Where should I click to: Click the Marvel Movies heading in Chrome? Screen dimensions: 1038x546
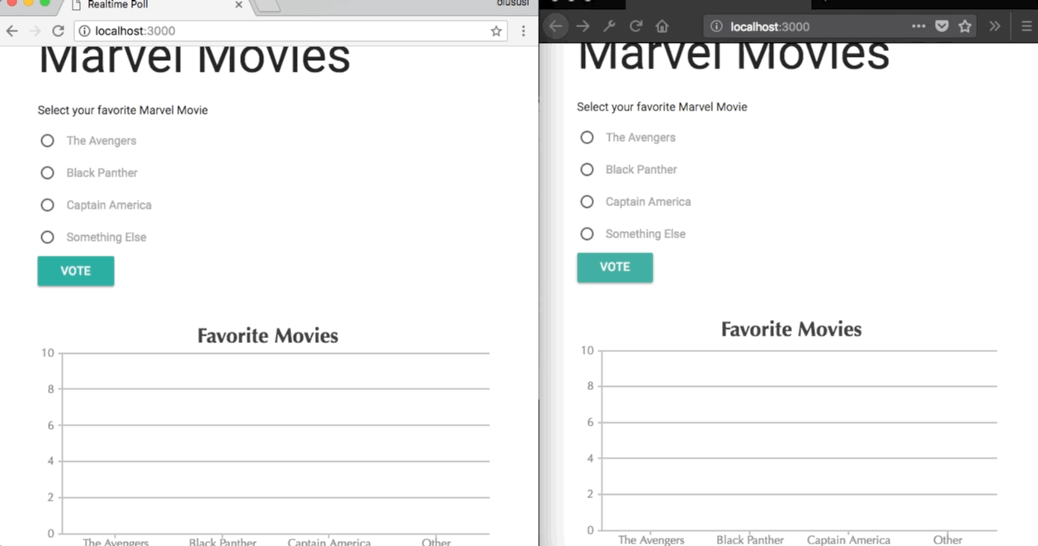(195, 61)
